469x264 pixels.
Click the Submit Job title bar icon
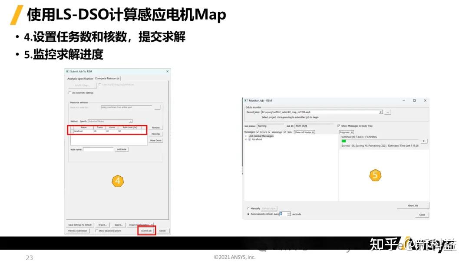coord(68,71)
